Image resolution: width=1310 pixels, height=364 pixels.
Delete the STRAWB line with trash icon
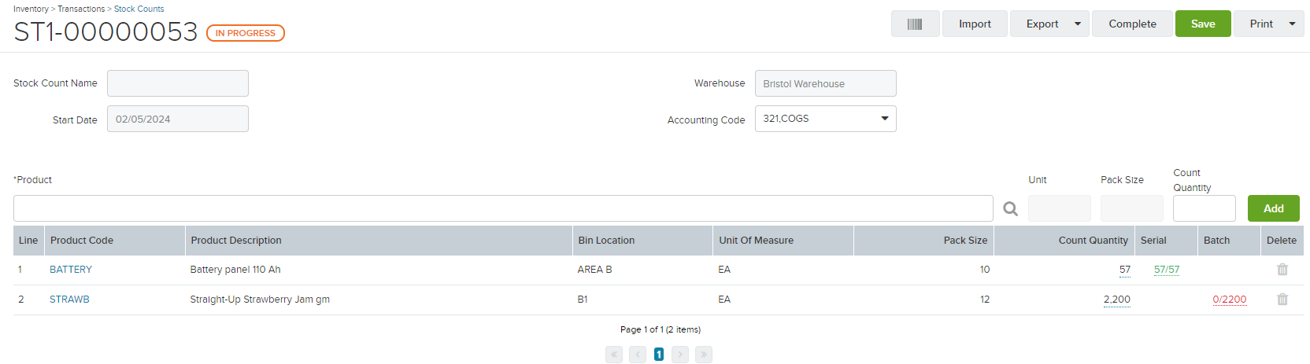[x=1282, y=300]
